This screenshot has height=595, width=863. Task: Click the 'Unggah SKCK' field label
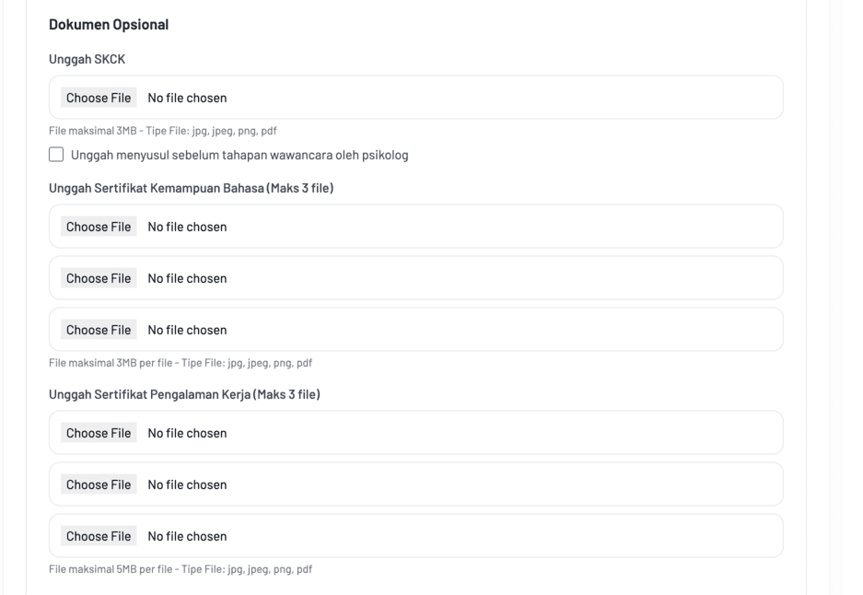87,58
